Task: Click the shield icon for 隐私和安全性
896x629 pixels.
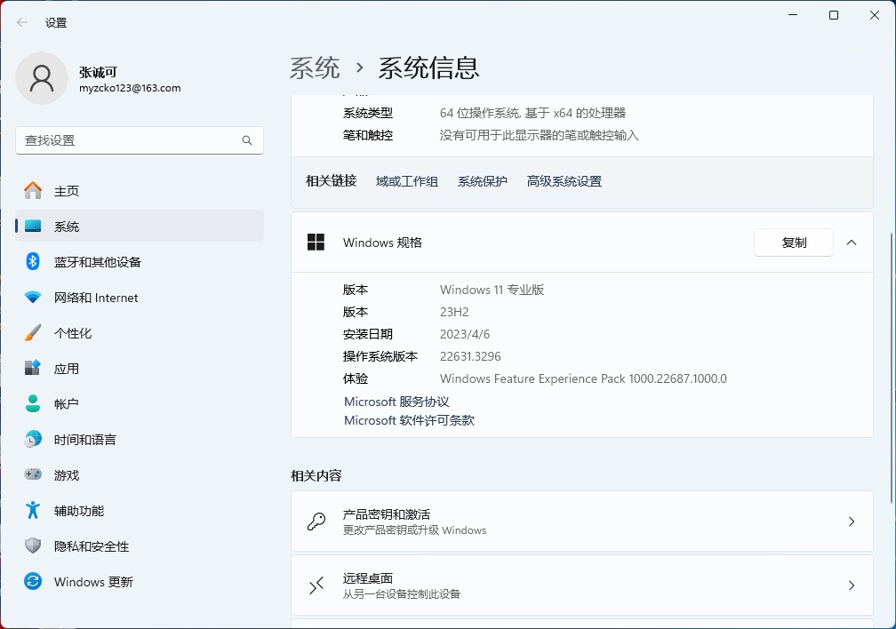Action: pyautogui.click(x=33, y=545)
